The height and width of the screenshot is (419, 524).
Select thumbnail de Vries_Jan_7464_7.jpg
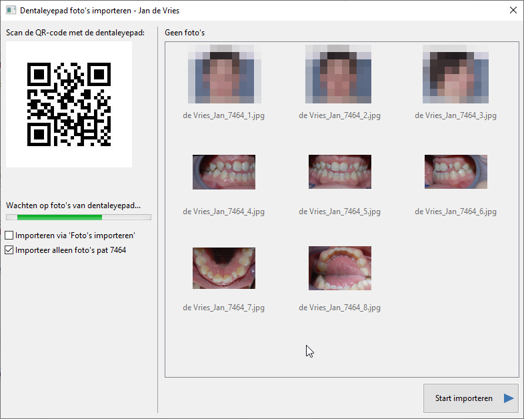(224, 268)
